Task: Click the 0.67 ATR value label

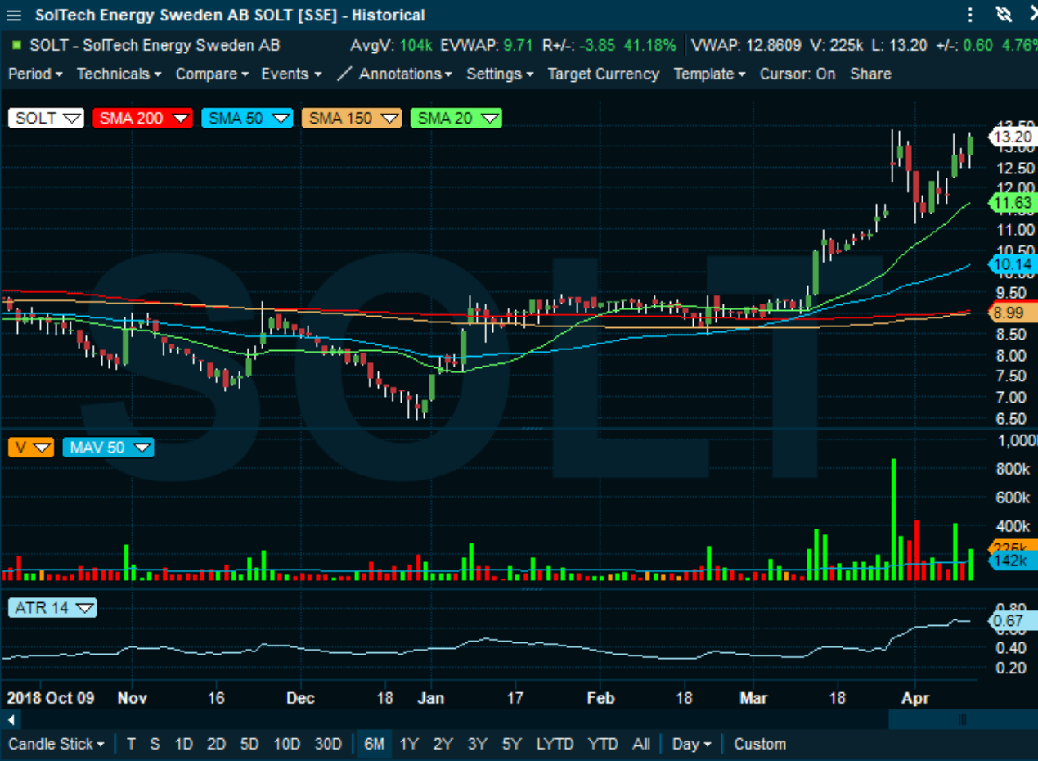Action: point(1014,621)
